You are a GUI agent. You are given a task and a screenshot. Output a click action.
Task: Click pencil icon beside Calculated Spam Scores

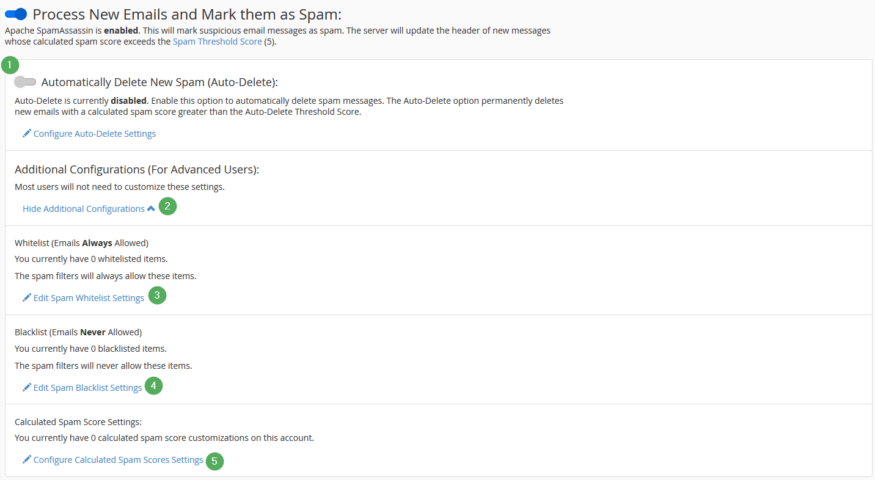27,459
